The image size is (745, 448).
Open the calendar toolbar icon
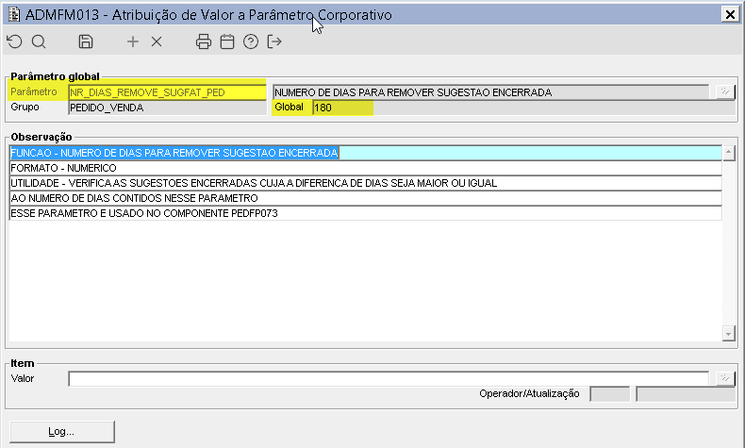(x=227, y=41)
